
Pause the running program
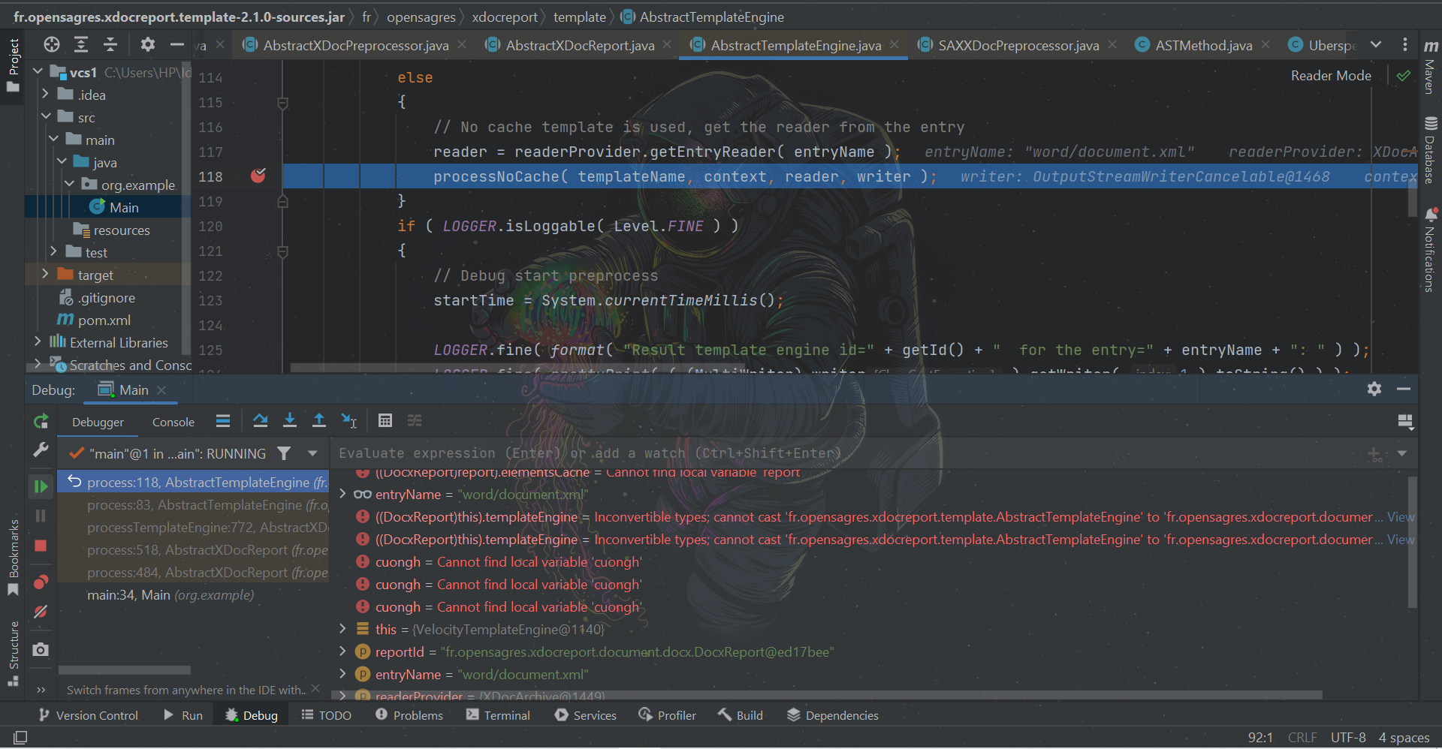click(x=41, y=516)
